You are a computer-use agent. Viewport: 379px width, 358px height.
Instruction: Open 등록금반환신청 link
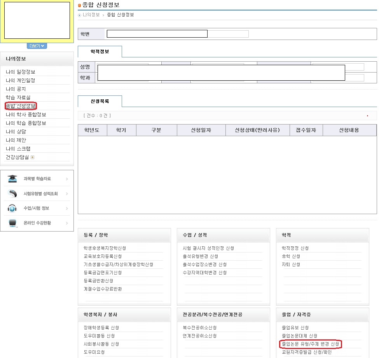pyautogui.click(x=98, y=280)
